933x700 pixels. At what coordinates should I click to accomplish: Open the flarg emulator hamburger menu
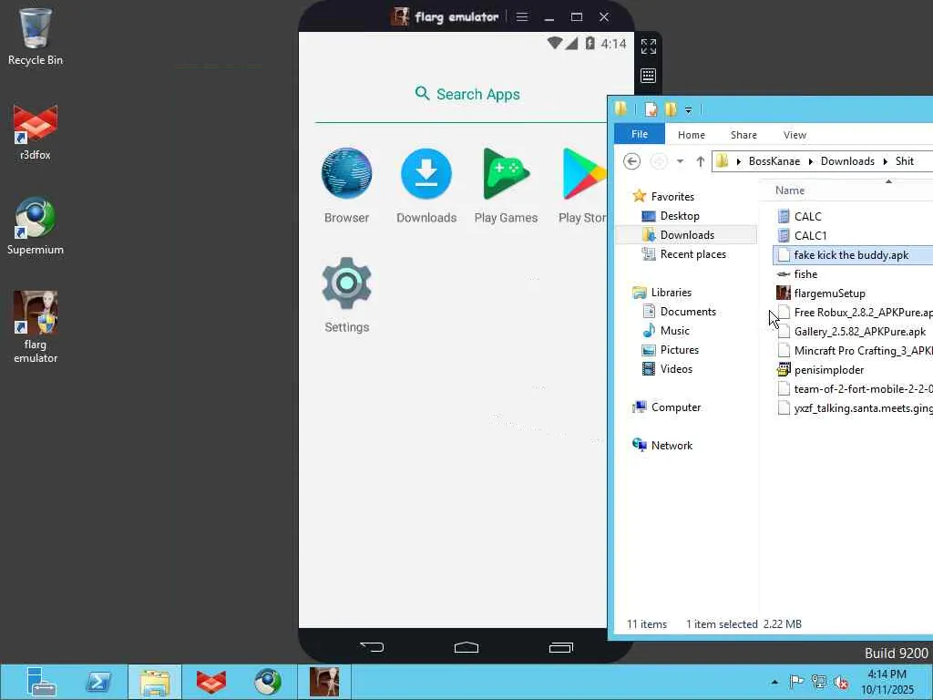pos(522,16)
